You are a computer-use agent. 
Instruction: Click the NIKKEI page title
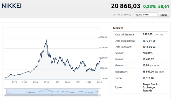click(12, 6)
